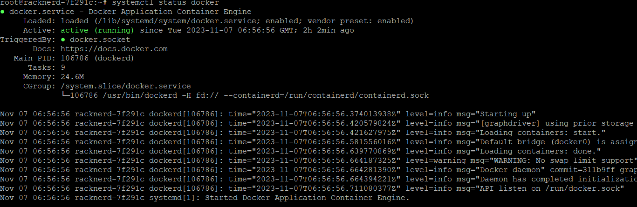This screenshot has width=637, height=207.
Task: Click the tree branch symbol before 106786
Action: [x=65, y=95]
